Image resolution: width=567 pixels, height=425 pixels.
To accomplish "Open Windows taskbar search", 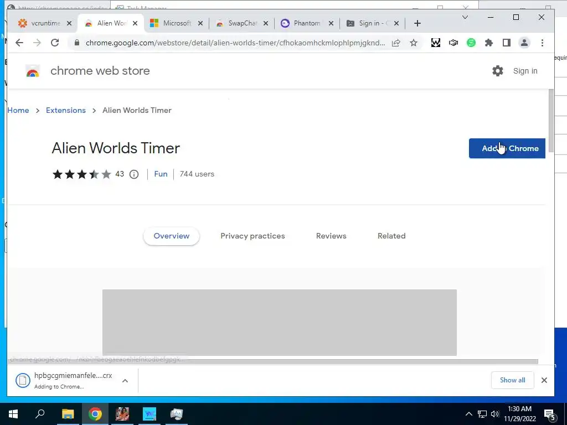I will click(x=40, y=414).
